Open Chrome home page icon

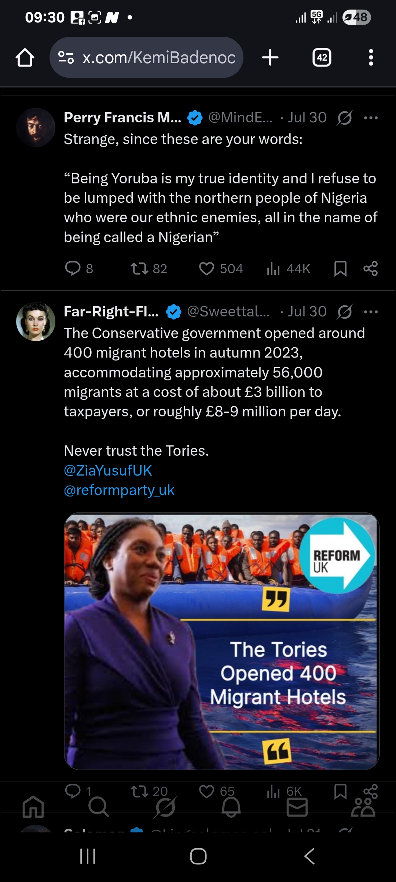[x=25, y=58]
